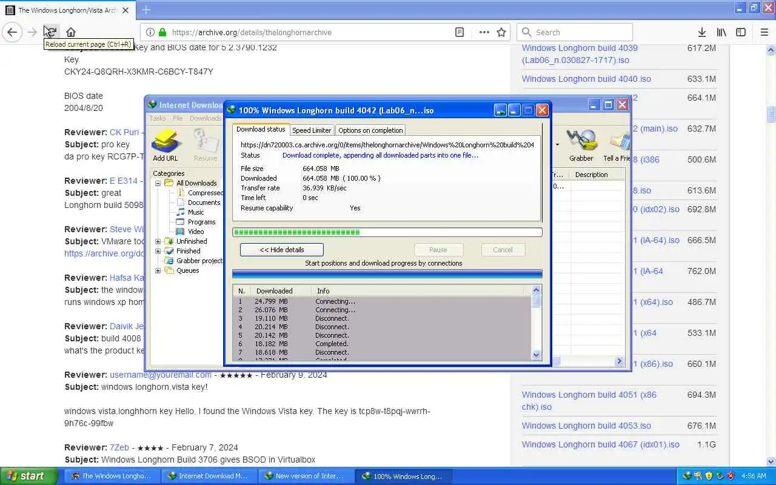Open Options on completion tab
Viewport: 776px width, 485px height.
pyautogui.click(x=370, y=130)
